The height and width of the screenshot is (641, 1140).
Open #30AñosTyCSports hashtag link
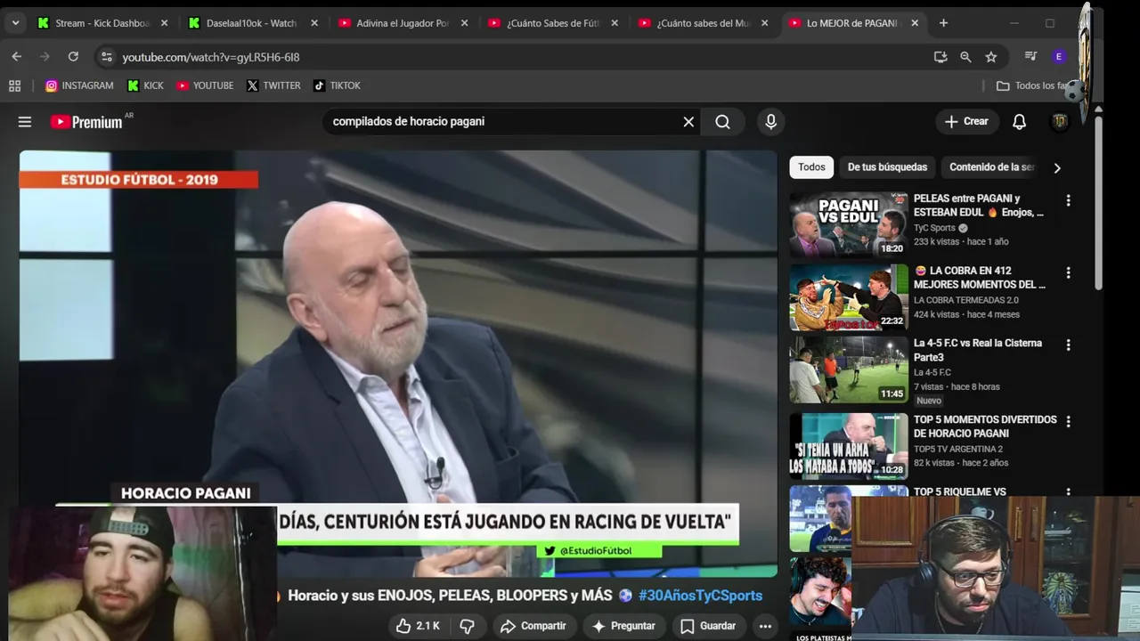point(700,596)
